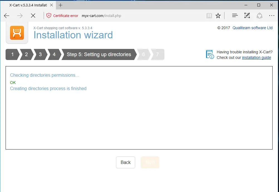Click the X-Cart shopping cart software version text
Screen dimensions: 279x192
tap(63, 28)
